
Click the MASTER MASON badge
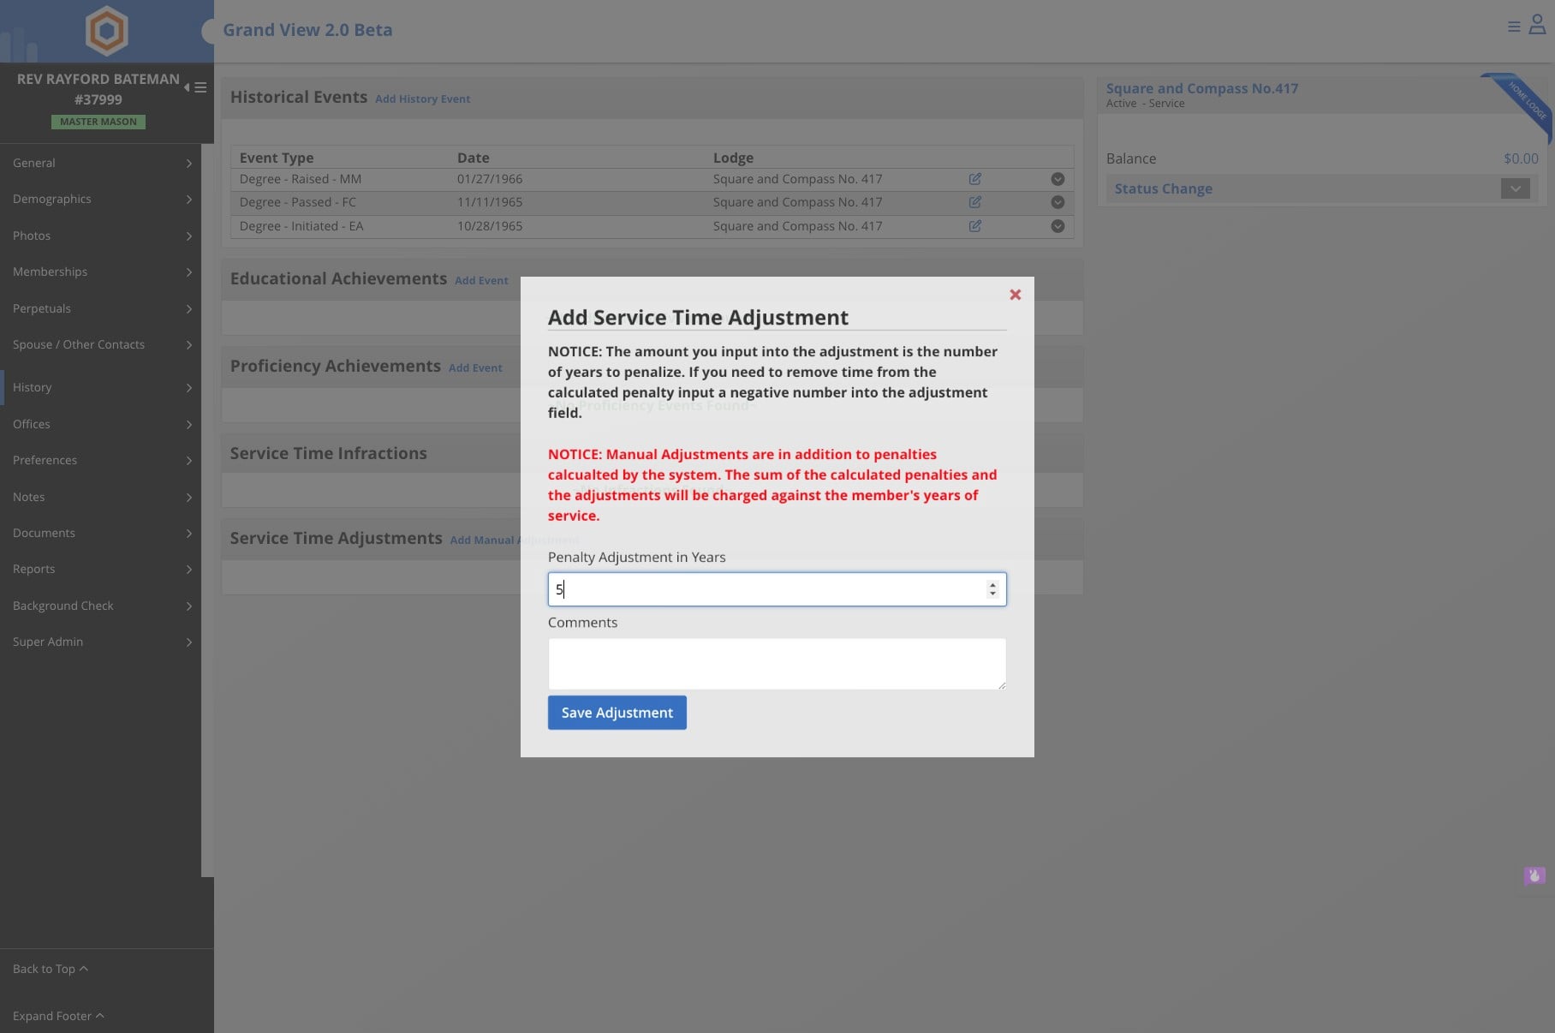tap(98, 122)
